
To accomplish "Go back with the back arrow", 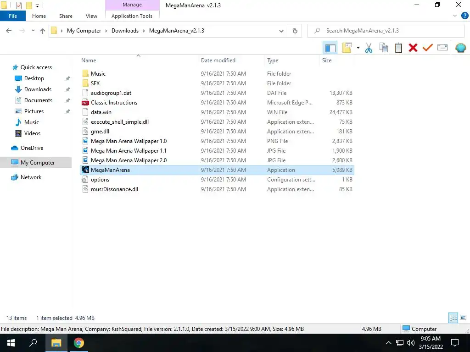I will (x=9, y=31).
